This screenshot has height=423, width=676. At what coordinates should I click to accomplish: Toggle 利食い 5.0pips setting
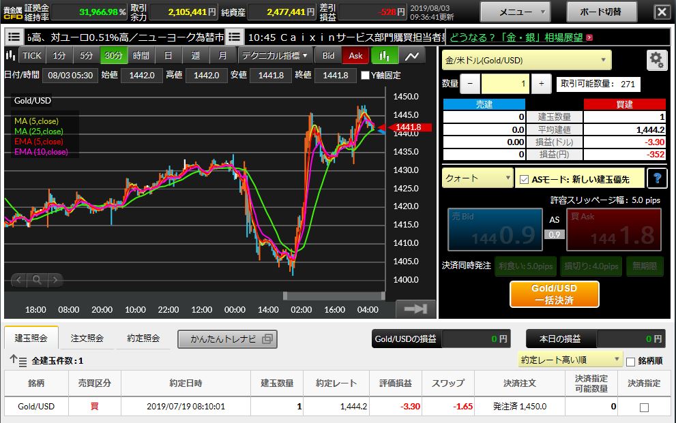pos(525,266)
